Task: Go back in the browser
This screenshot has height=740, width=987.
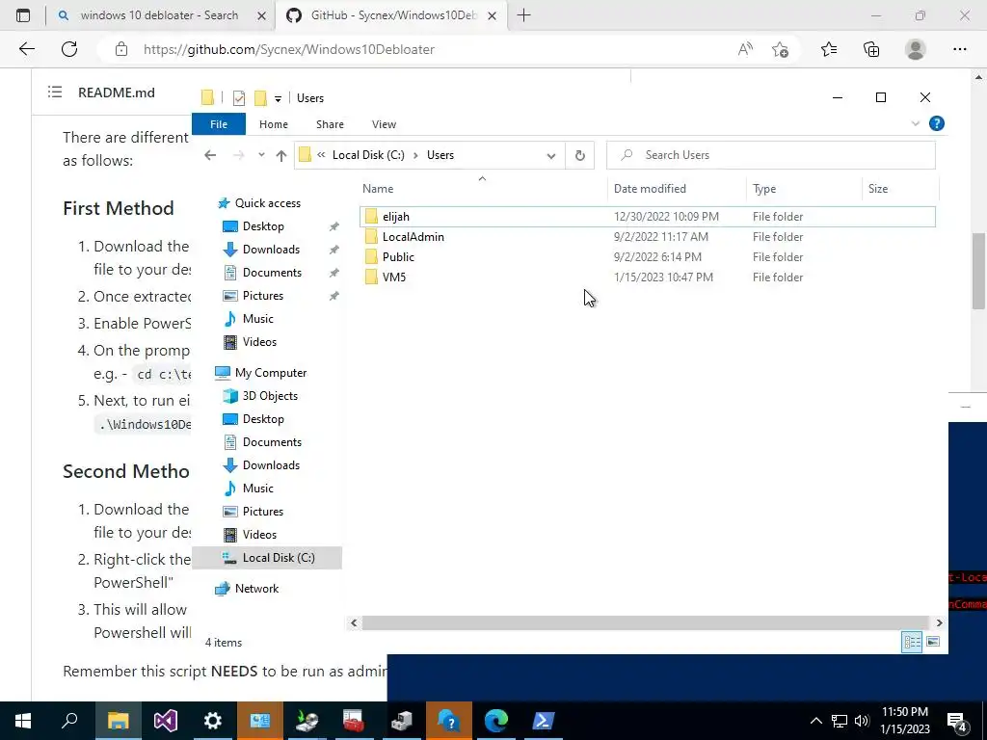Action: (26, 50)
